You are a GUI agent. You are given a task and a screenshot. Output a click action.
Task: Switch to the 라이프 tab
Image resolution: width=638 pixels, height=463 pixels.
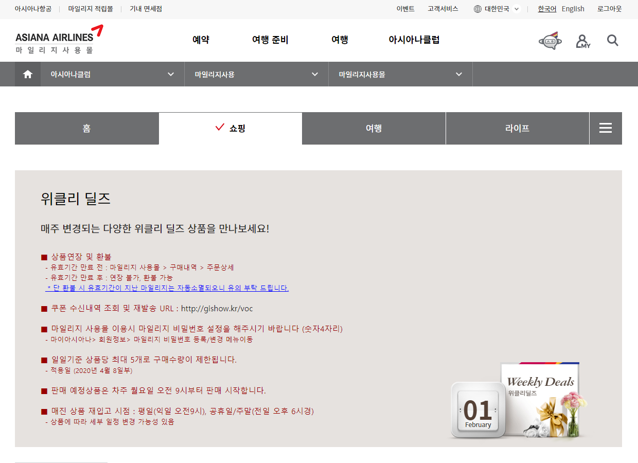pyautogui.click(x=517, y=128)
